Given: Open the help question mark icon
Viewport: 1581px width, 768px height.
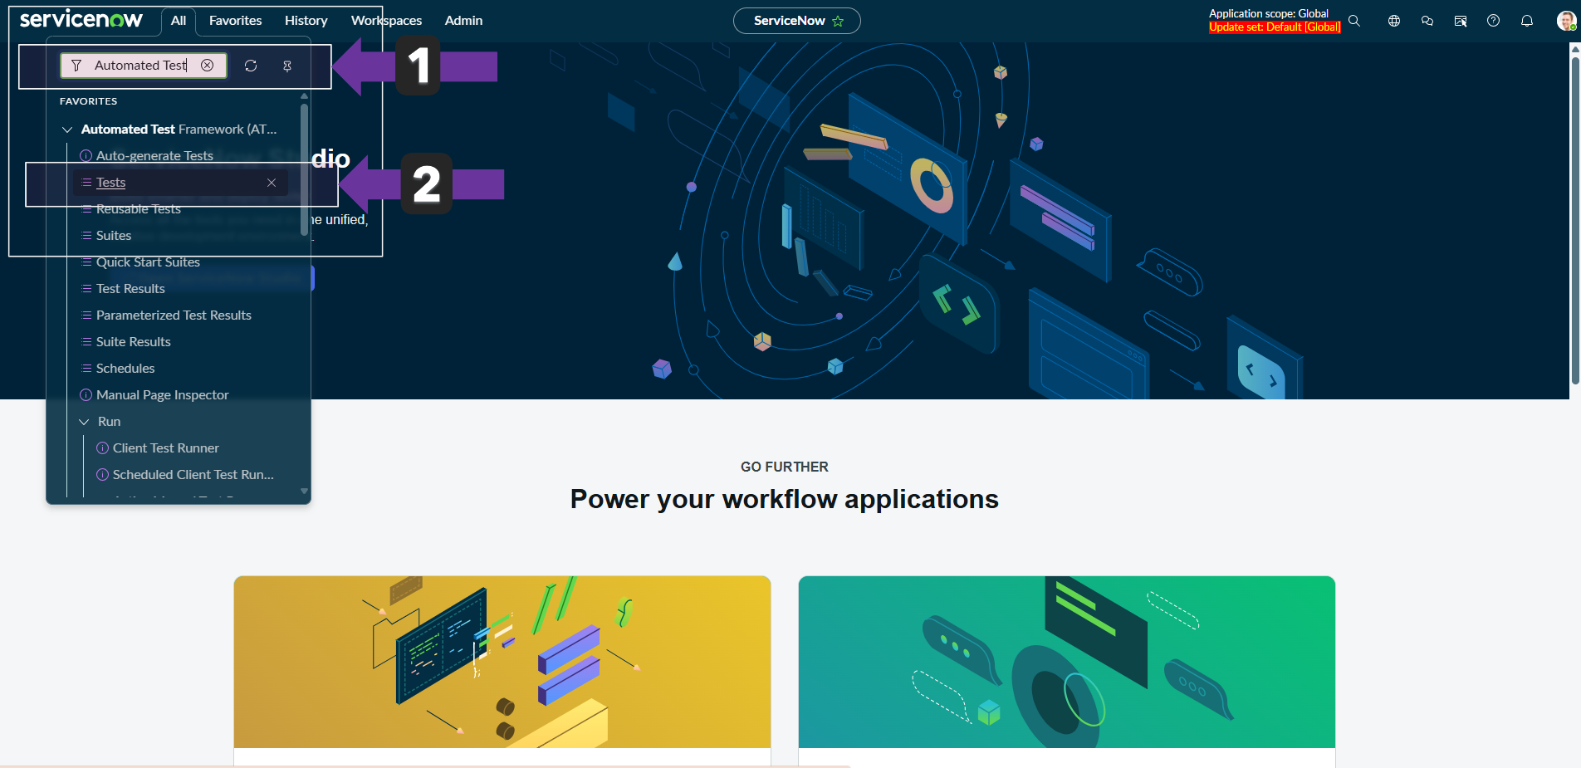Looking at the screenshot, I should [x=1493, y=21].
